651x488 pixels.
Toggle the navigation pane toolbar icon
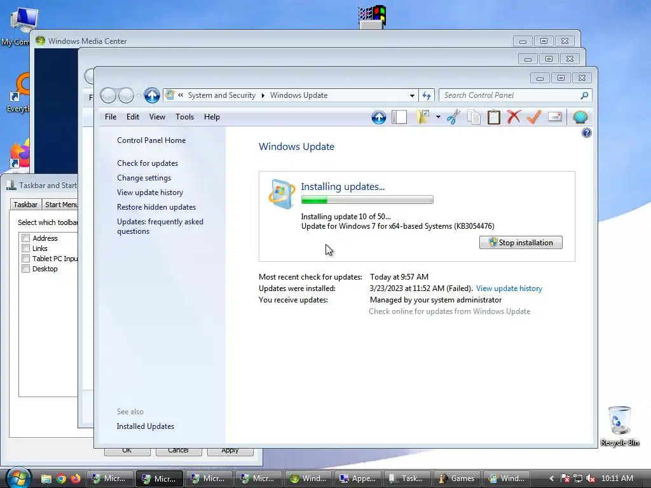[399, 117]
